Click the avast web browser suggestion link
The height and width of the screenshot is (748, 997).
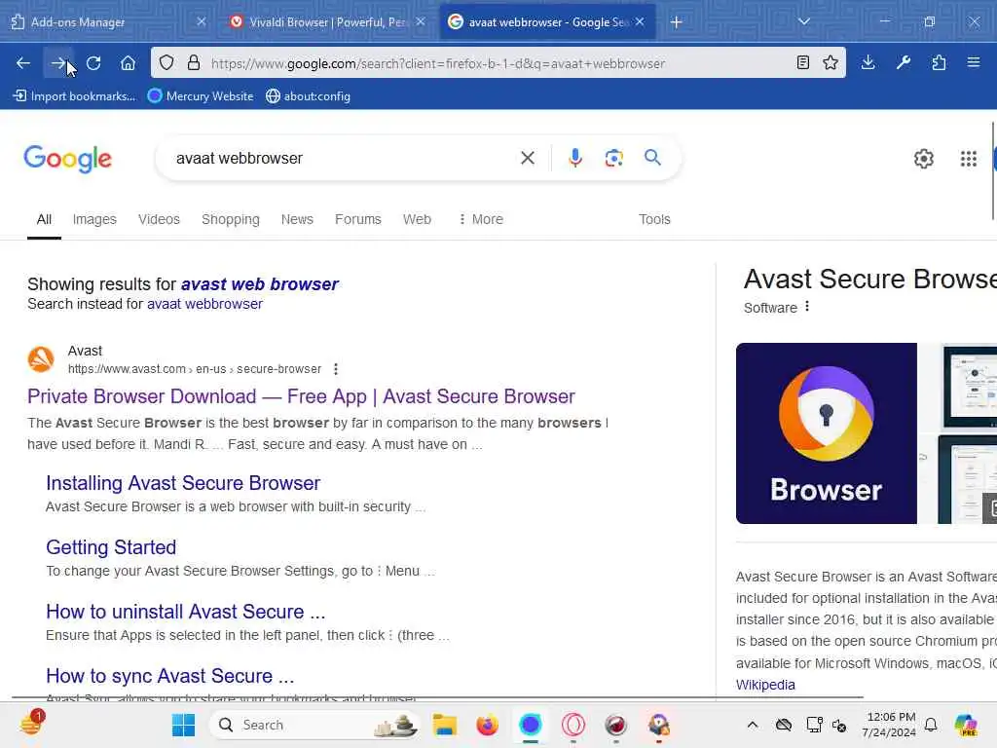pos(260,283)
